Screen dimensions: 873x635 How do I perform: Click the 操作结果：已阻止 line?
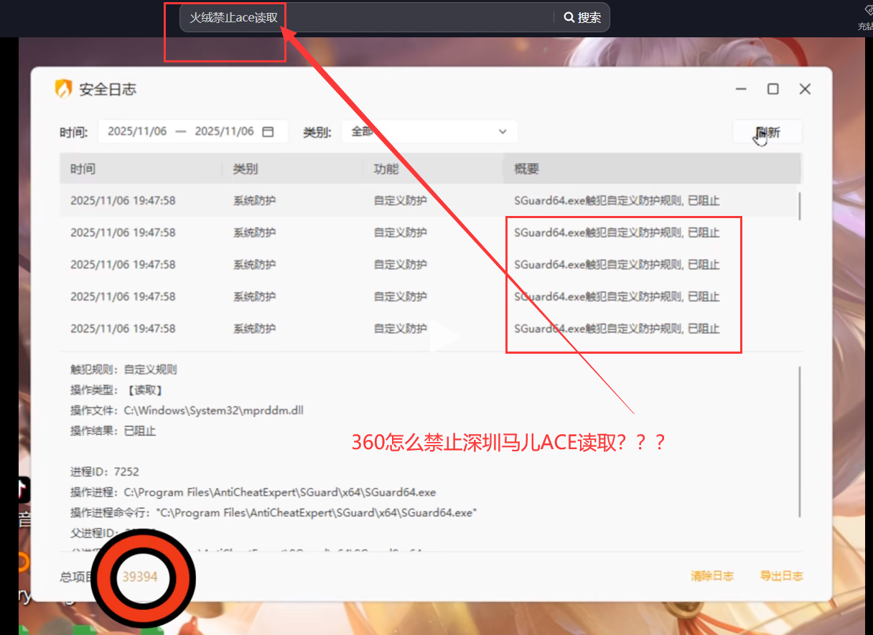click(113, 431)
